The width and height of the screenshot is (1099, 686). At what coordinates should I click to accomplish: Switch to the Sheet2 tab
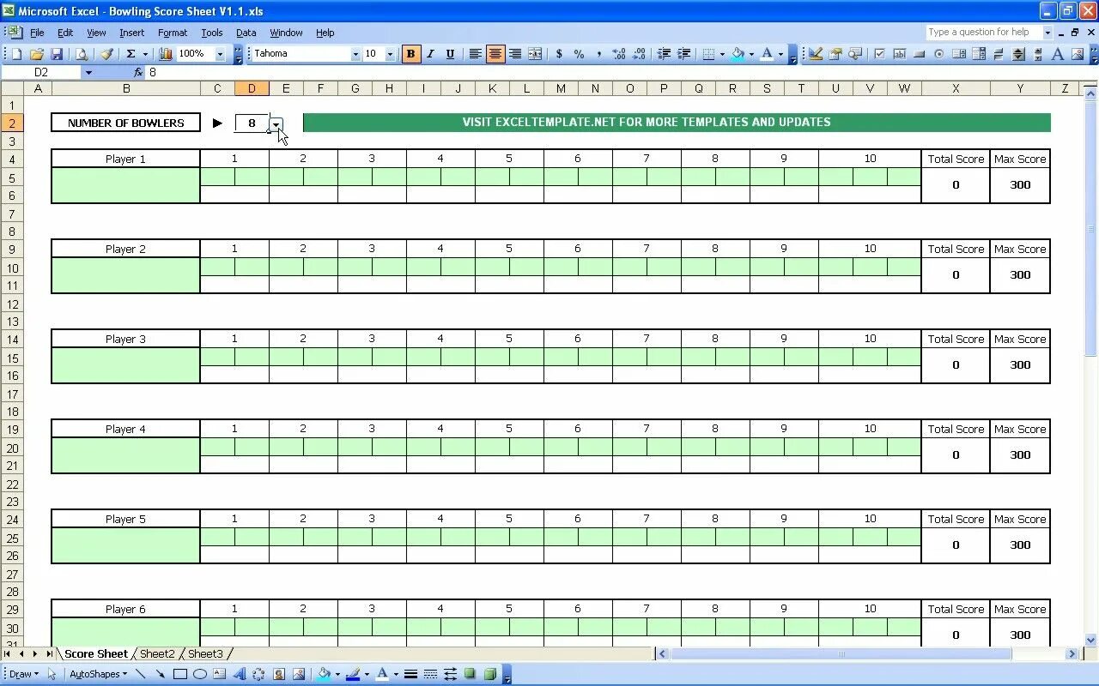157,653
